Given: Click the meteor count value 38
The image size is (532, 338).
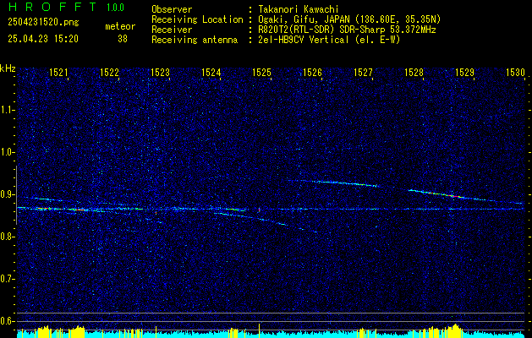Looking at the screenshot, I should coord(123,39).
